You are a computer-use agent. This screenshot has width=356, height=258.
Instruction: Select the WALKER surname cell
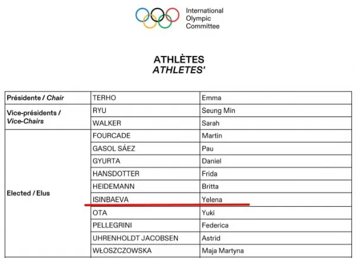tap(106, 123)
